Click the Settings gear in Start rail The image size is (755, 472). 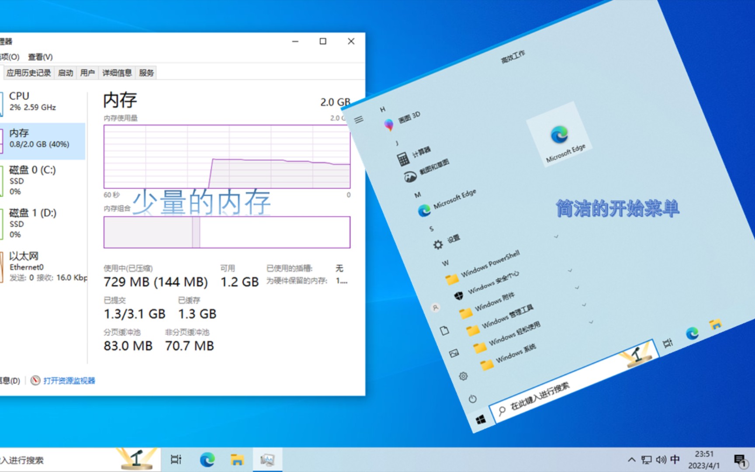coord(463,376)
